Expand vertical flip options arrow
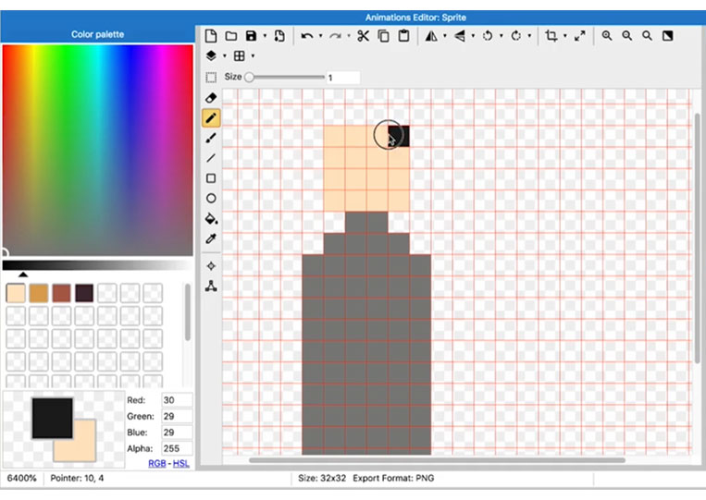706x500 pixels. pos(473,36)
